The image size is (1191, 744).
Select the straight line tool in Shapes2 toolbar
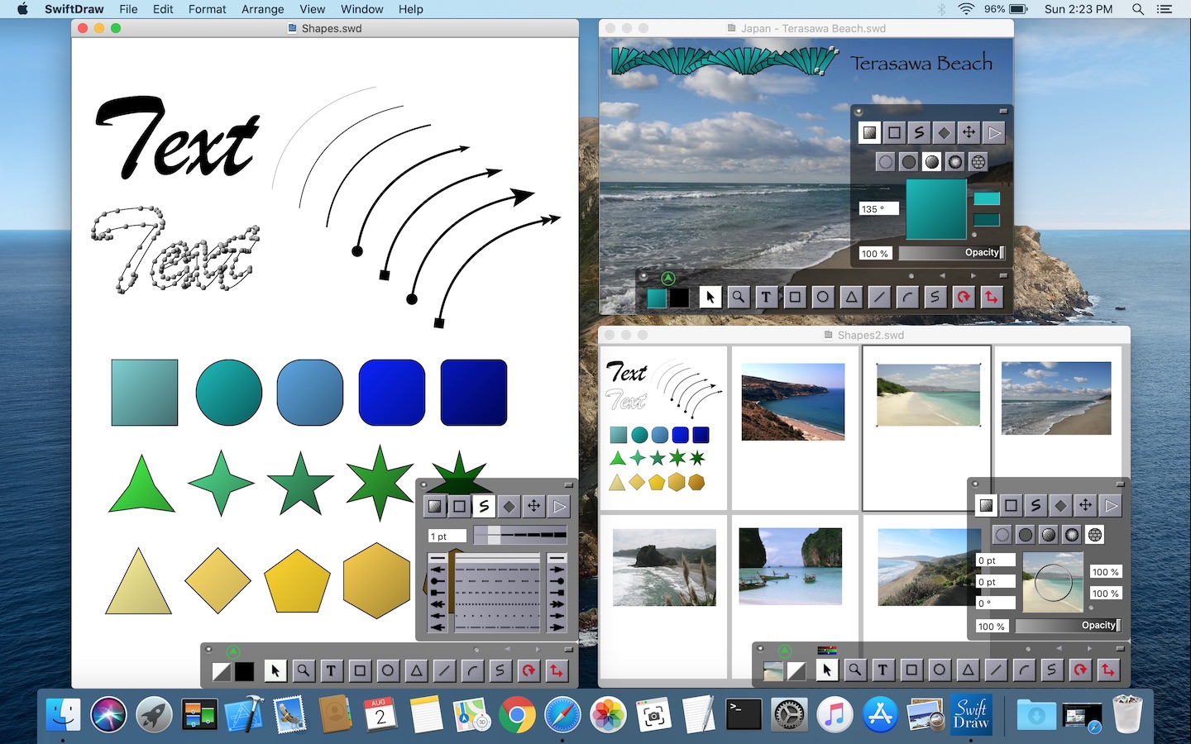coord(996,670)
